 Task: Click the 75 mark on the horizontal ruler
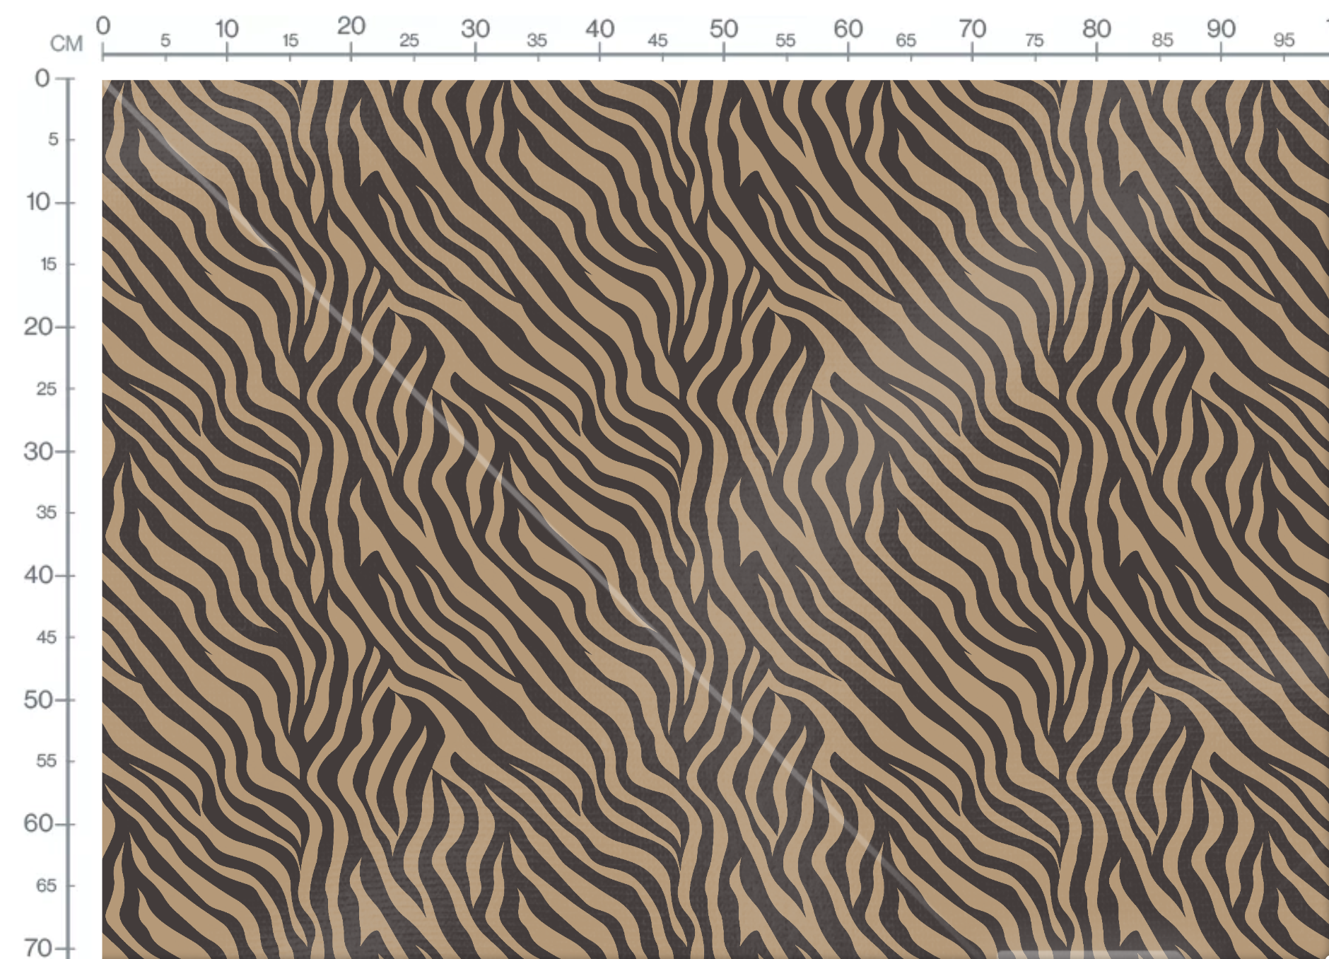(1034, 41)
